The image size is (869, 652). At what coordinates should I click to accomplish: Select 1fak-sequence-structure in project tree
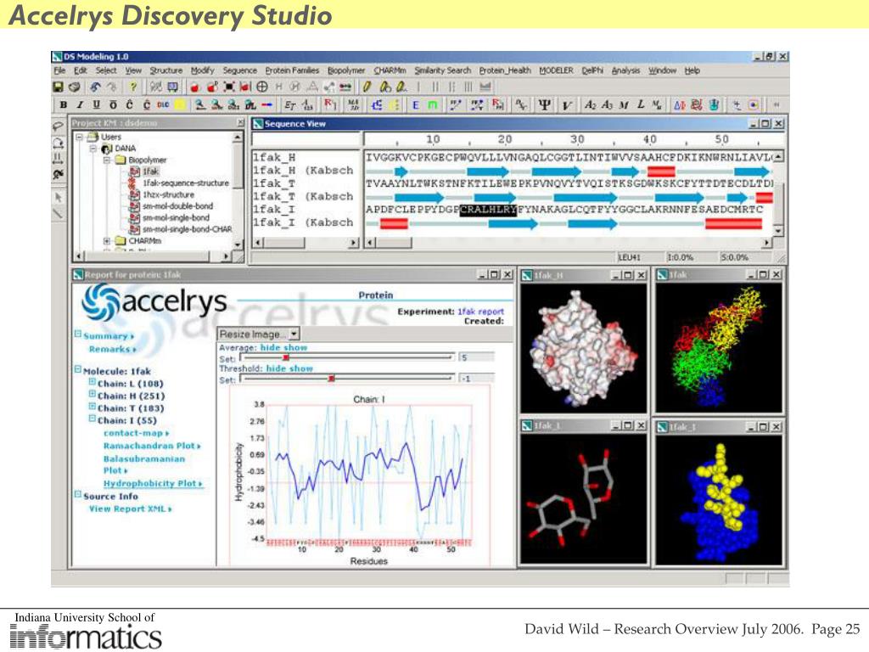pyautogui.click(x=186, y=183)
